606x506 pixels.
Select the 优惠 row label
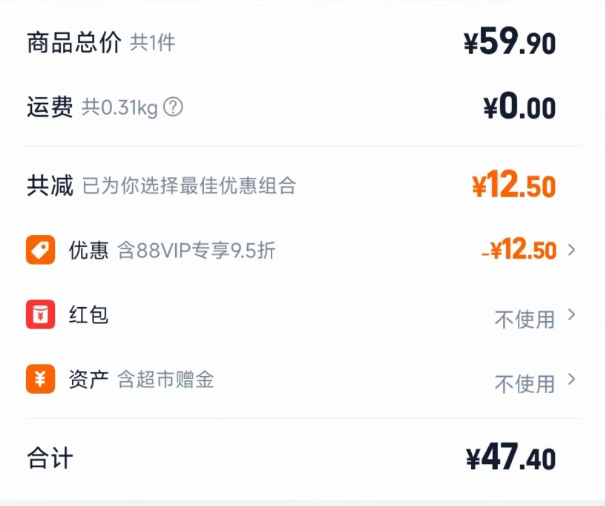tap(89, 250)
